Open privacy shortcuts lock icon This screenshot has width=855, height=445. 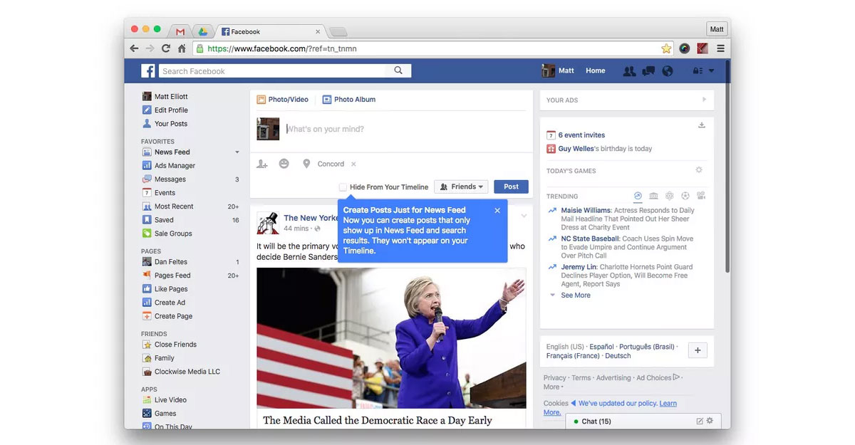click(x=698, y=71)
